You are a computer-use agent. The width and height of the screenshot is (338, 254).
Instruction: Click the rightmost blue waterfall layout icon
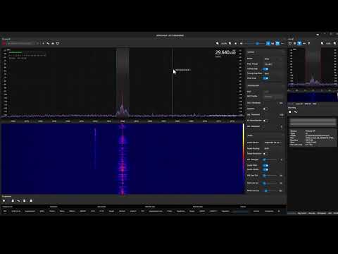[x=277, y=44]
